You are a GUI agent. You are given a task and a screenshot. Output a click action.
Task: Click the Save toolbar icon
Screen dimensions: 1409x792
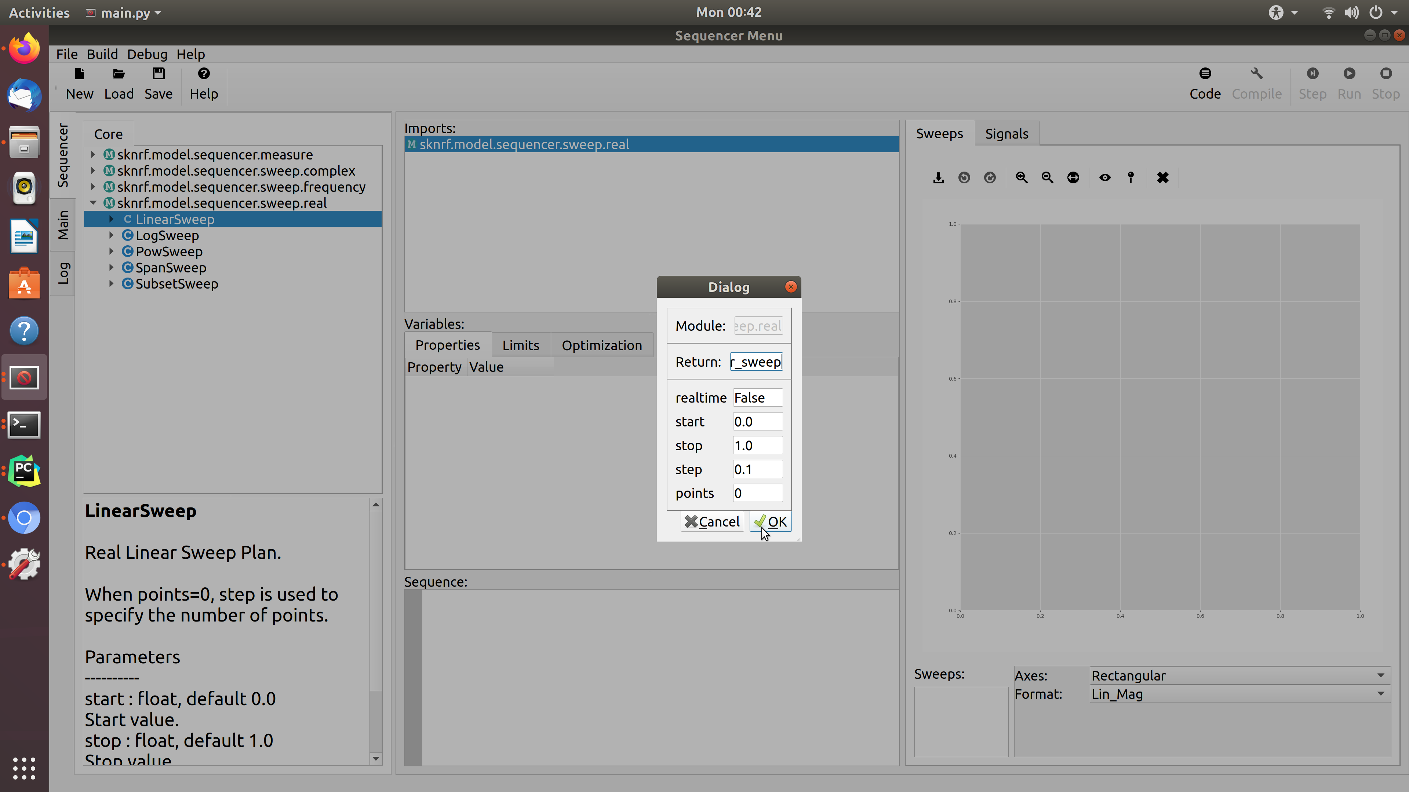tap(159, 74)
